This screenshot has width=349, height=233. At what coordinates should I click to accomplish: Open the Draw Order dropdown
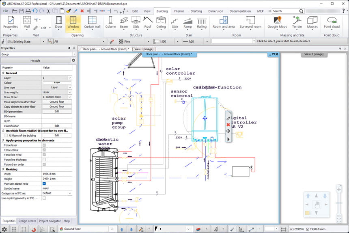point(70,97)
